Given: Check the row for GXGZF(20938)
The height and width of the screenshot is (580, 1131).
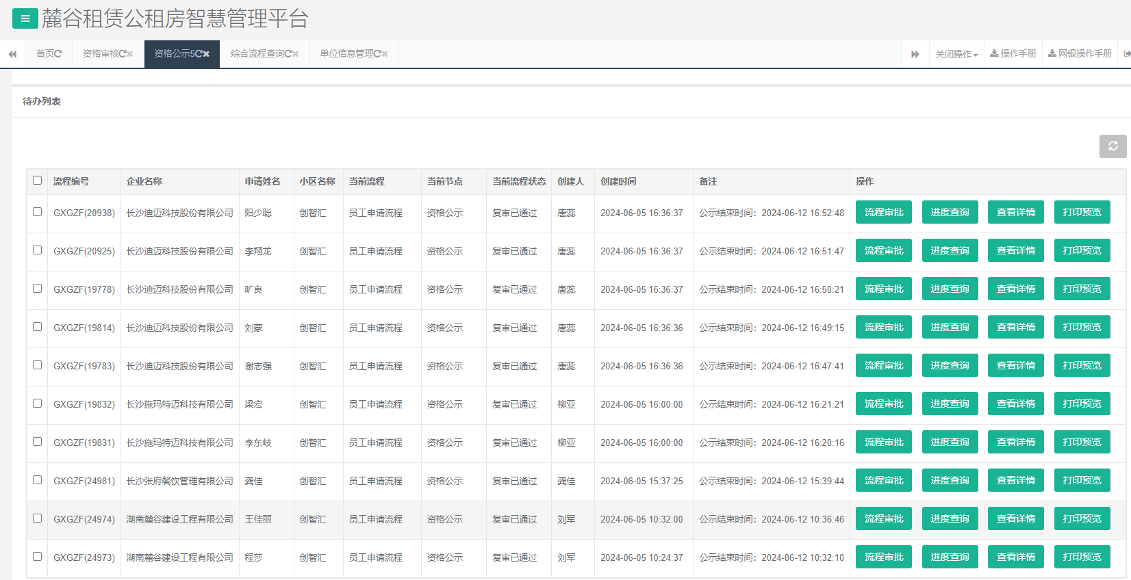Looking at the screenshot, I should click(x=38, y=212).
